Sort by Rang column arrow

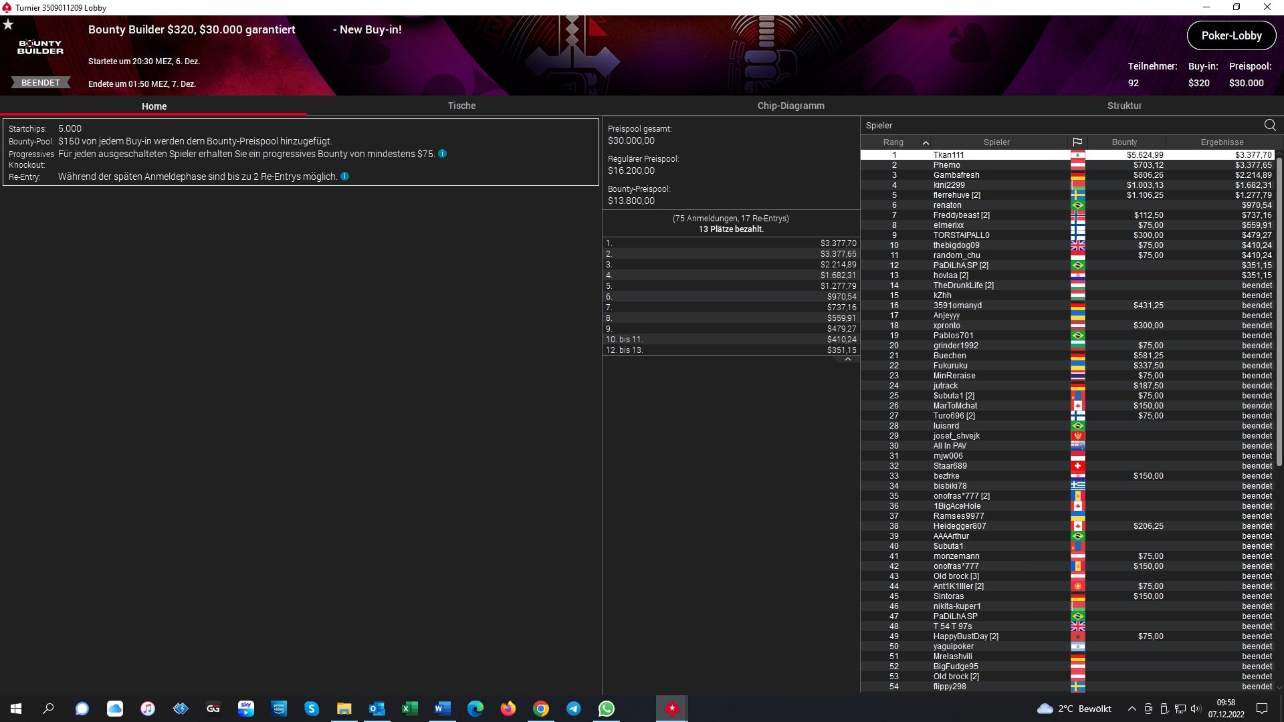click(926, 142)
